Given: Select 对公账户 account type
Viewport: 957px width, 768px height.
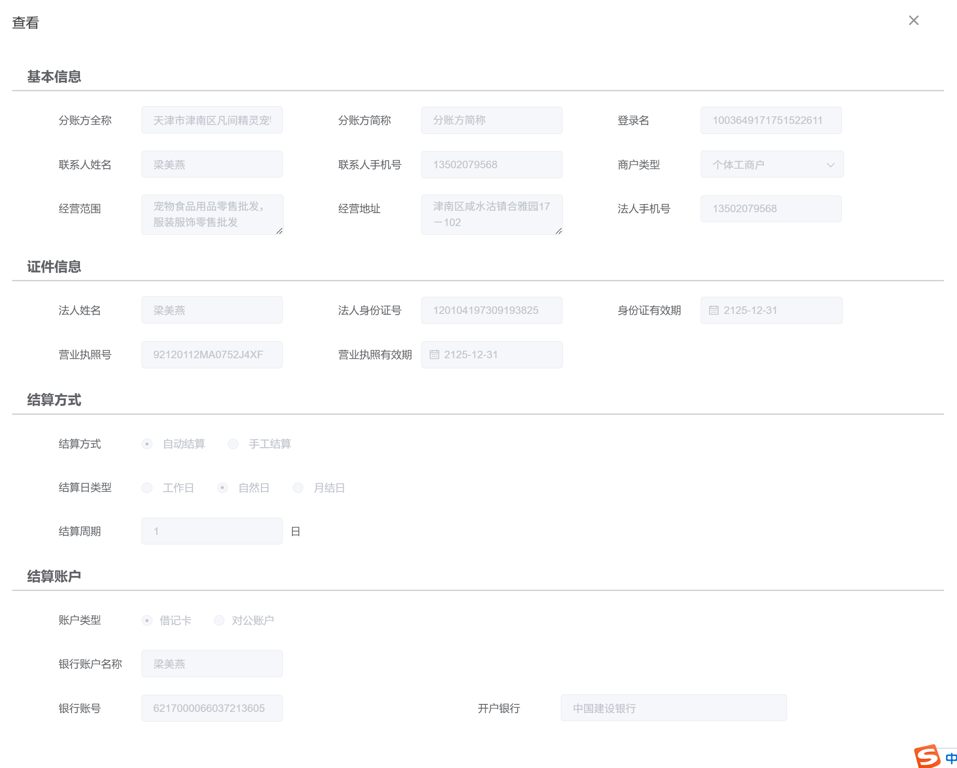Looking at the screenshot, I should point(219,620).
